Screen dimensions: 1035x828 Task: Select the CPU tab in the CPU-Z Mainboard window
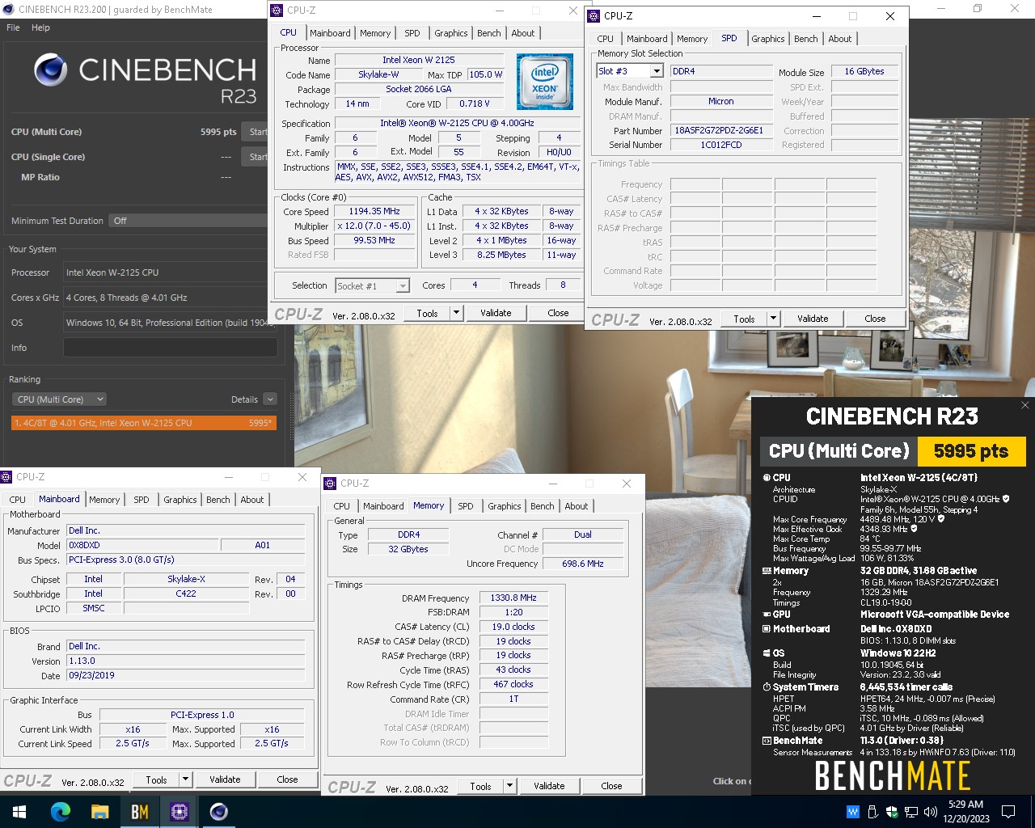(x=17, y=500)
